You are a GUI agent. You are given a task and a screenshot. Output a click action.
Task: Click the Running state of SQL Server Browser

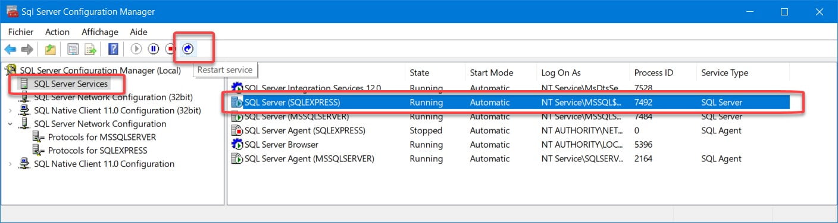point(426,145)
